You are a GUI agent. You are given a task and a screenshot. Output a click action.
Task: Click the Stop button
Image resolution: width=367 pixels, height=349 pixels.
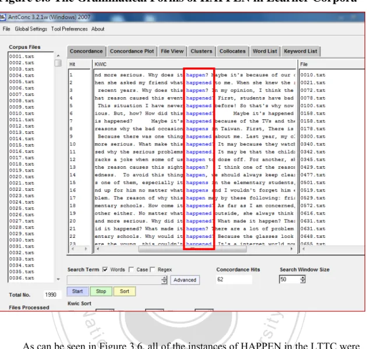click(x=101, y=291)
